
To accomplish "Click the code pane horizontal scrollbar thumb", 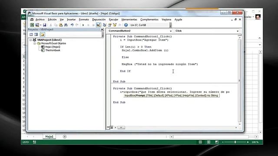I will (121, 127).
